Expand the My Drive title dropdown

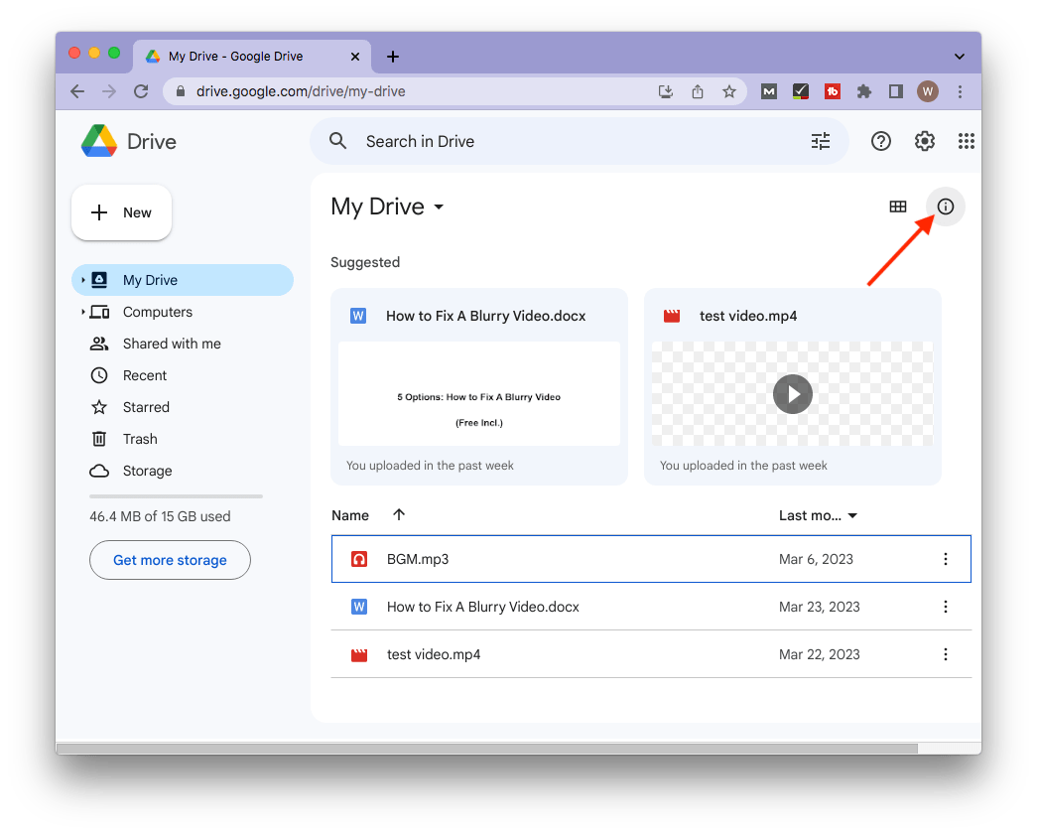coord(439,208)
